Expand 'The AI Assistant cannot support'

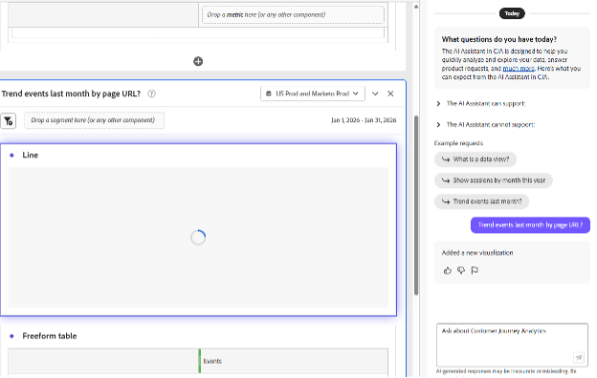click(486, 125)
